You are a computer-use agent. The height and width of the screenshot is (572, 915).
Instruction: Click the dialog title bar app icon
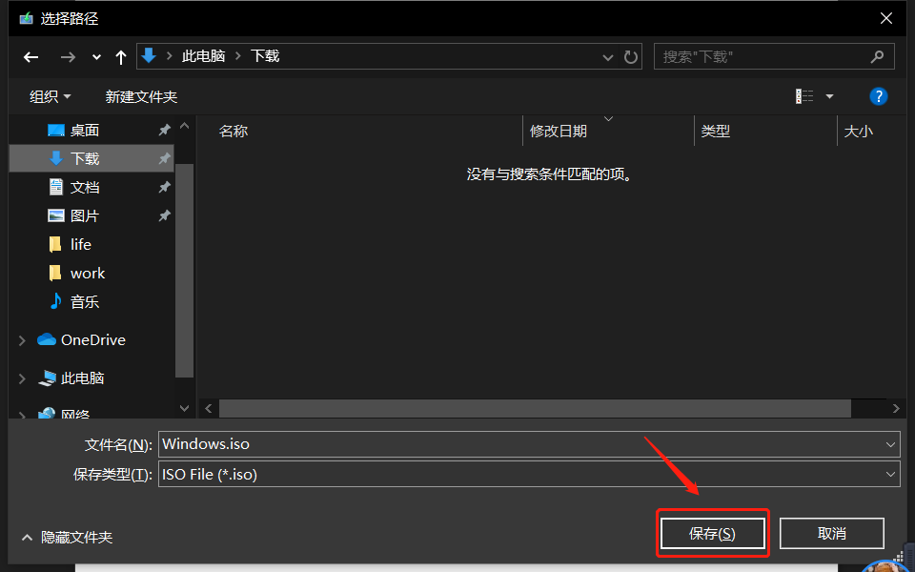pyautogui.click(x=27, y=19)
